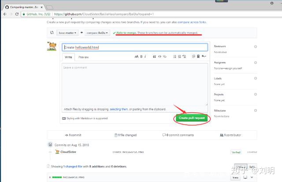Open the CloudSister author link
This screenshot has width=282, height=182.
(68, 152)
